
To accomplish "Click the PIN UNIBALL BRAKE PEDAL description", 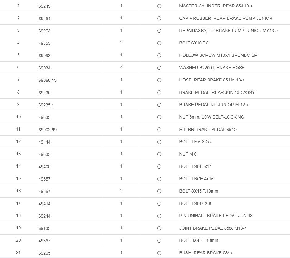I will coord(216,216).
